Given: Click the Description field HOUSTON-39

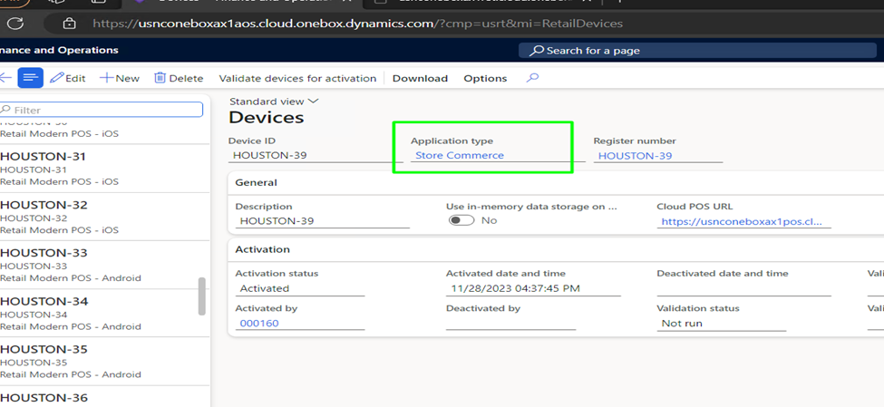Looking at the screenshot, I should (x=323, y=221).
